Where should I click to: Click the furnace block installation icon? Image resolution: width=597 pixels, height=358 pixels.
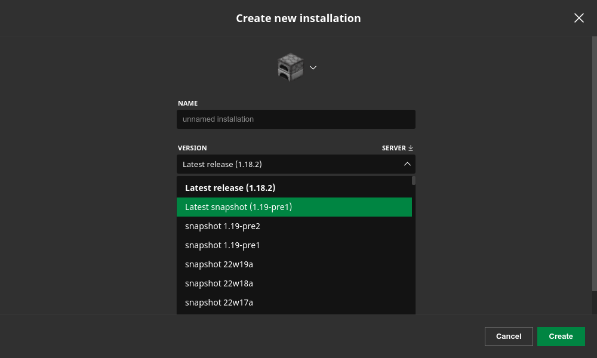tap(291, 67)
